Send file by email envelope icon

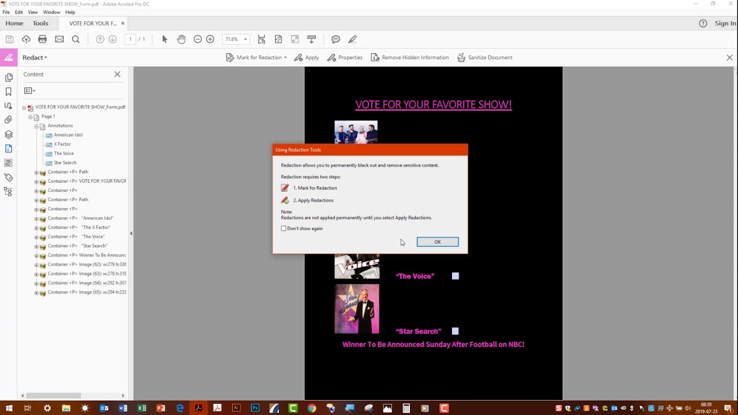click(59, 39)
